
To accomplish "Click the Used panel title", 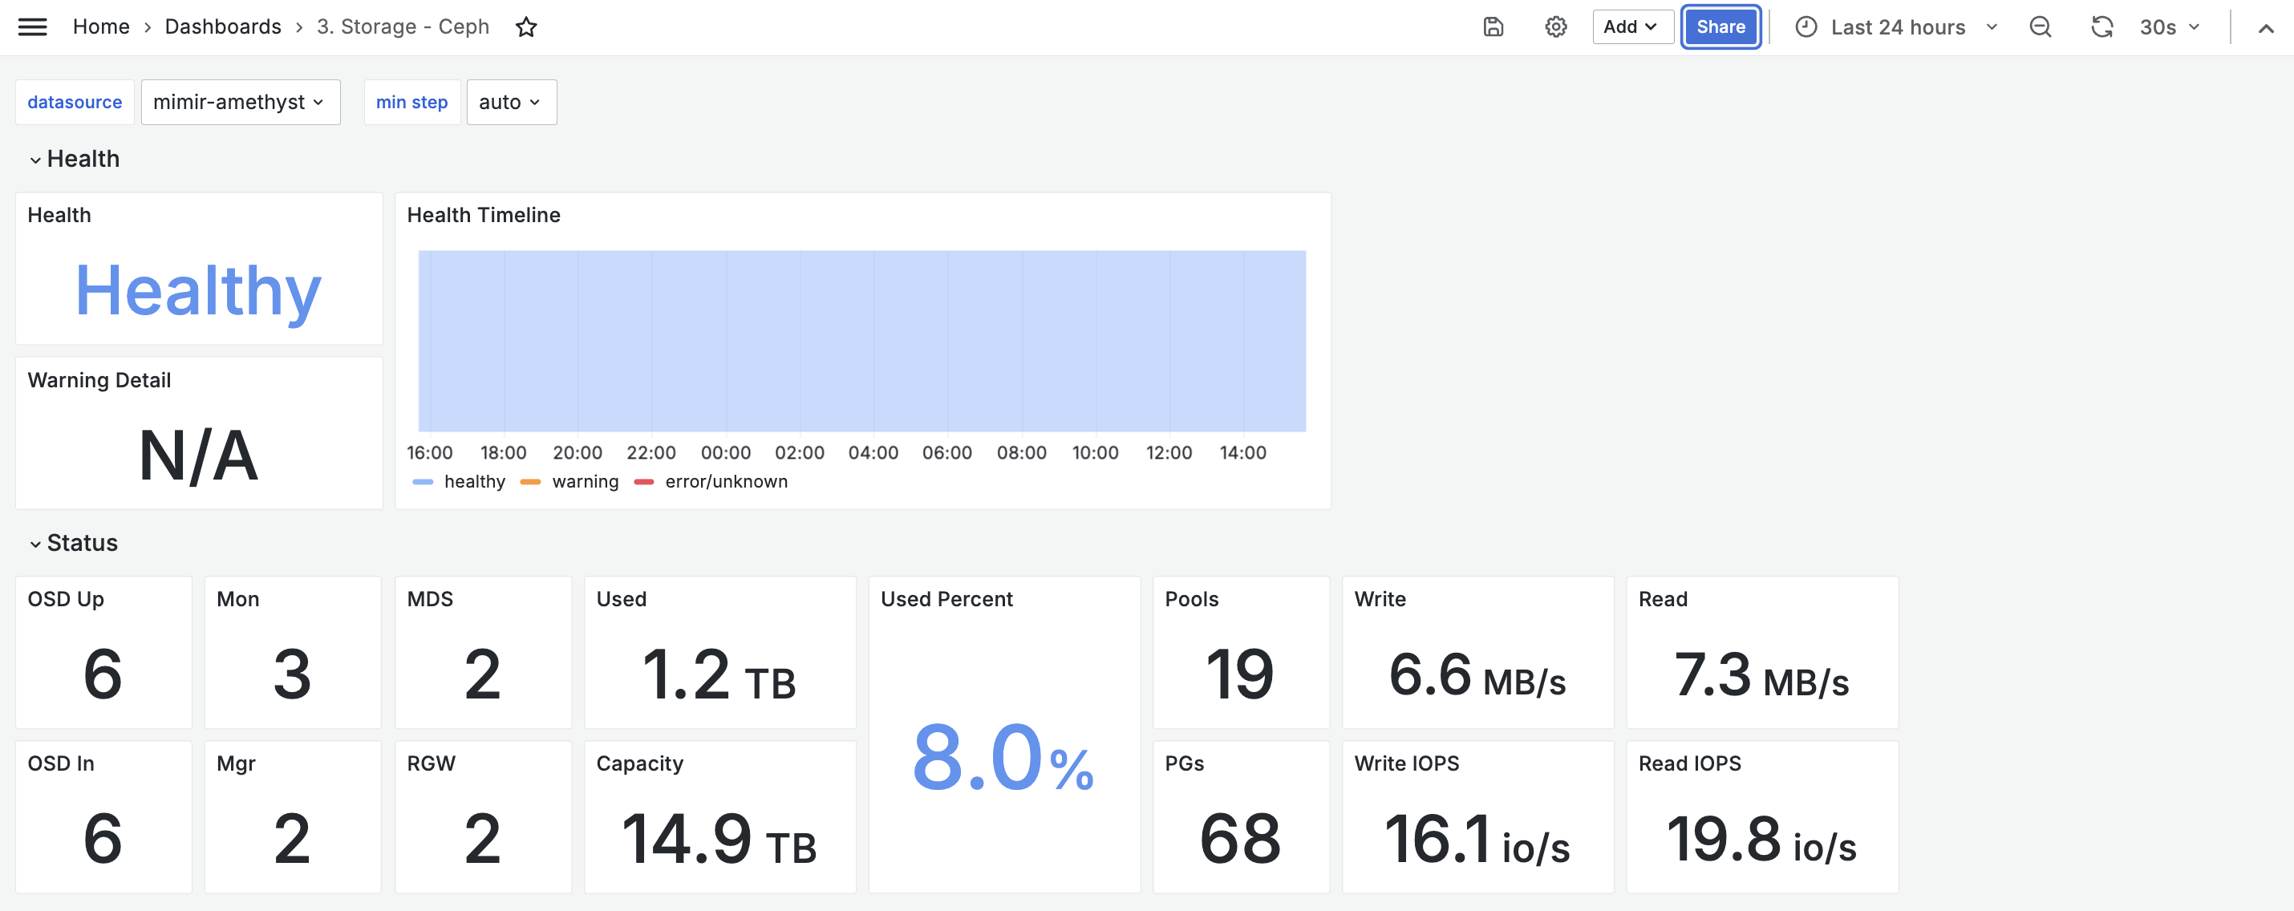I will (x=622, y=599).
